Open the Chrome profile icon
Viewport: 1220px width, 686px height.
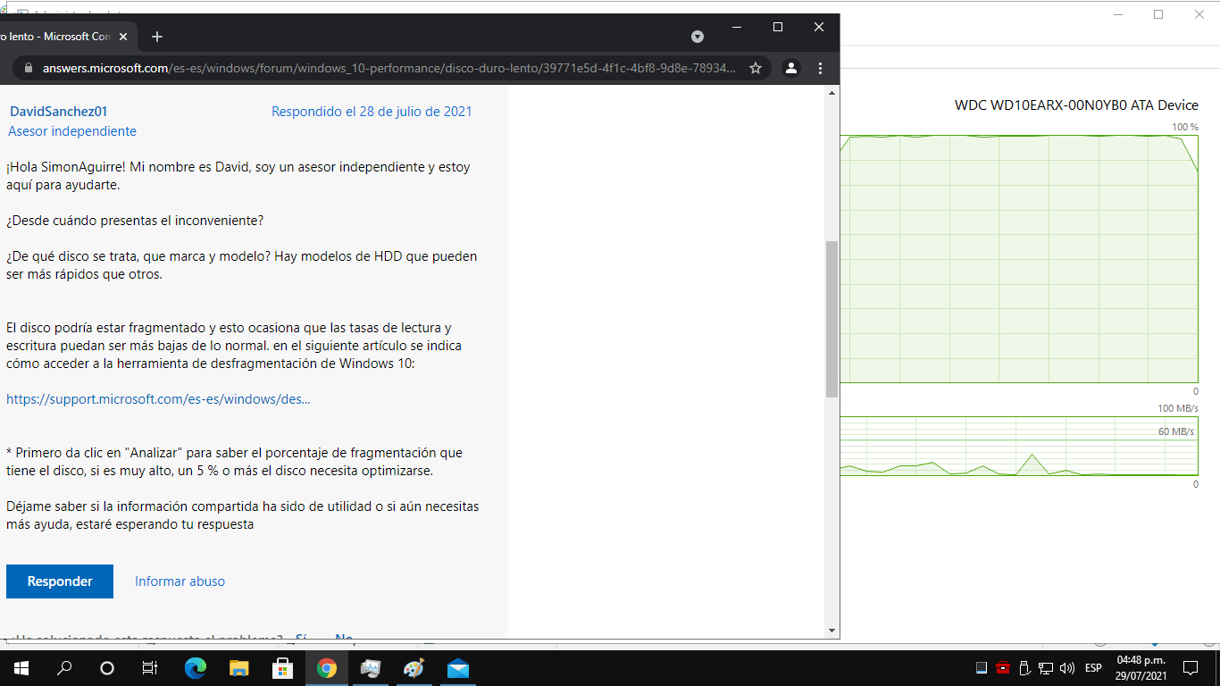pyautogui.click(x=791, y=68)
